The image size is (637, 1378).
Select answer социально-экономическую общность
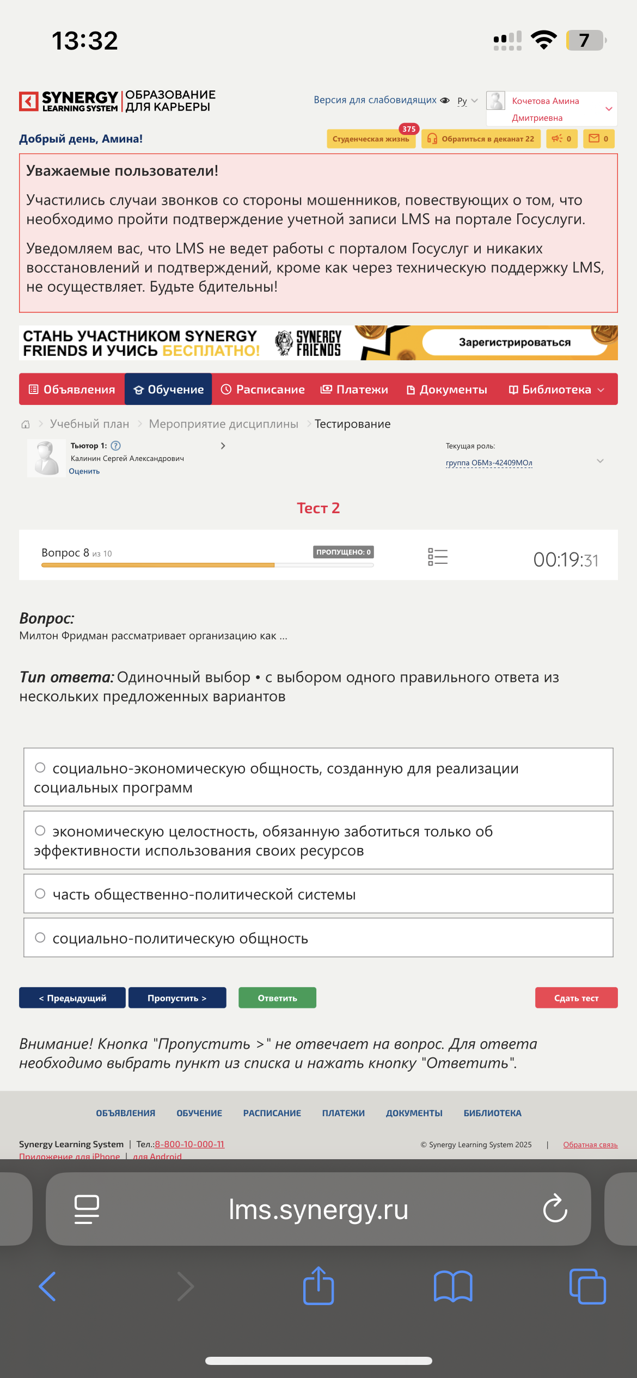[318, 777]
